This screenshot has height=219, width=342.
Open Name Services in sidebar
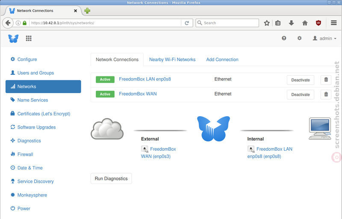tap(29, 100)
